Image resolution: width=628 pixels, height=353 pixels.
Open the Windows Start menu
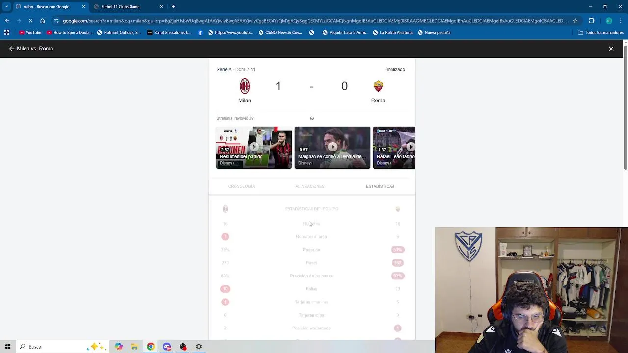pos(8,347)
